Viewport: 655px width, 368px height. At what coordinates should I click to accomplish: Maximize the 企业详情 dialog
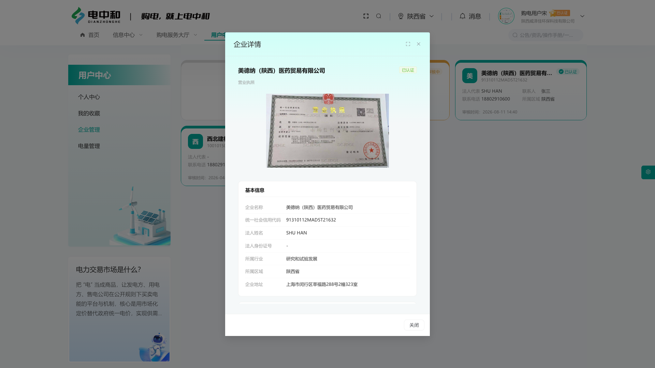pyautogui.click(x=408, y=44)
